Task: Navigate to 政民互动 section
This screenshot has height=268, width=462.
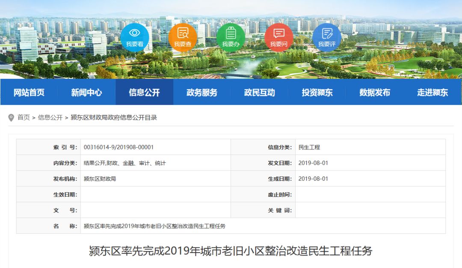Action: 260,92
